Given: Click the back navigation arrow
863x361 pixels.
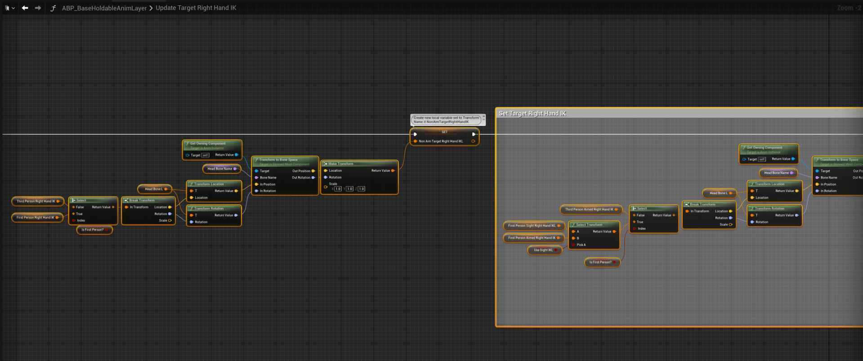Looking at the screenshot, I should point(25,8).
